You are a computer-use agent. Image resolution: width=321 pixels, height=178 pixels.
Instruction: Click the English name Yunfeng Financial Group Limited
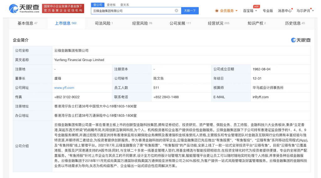[79, 60]
